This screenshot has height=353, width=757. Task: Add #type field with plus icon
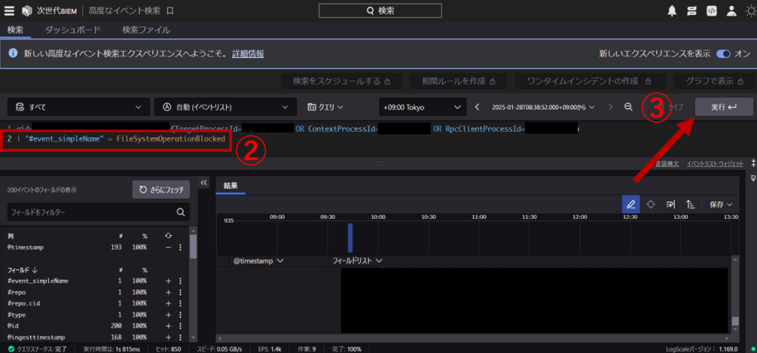(168, 315)
